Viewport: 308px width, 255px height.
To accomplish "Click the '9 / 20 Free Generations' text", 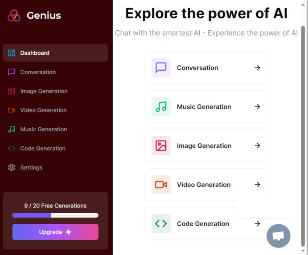I will tap(55, 206).
